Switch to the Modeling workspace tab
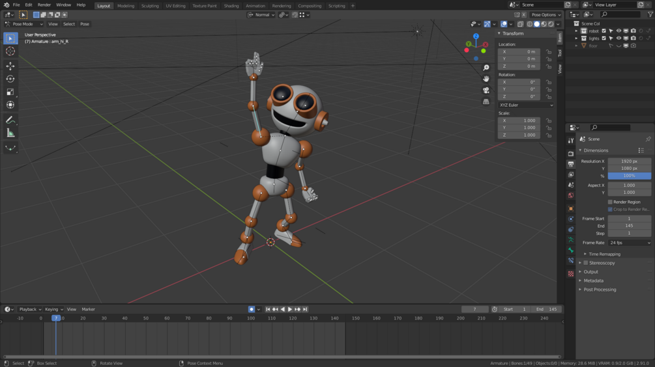This screenshot has height=367, width=655. coord(126,6)
